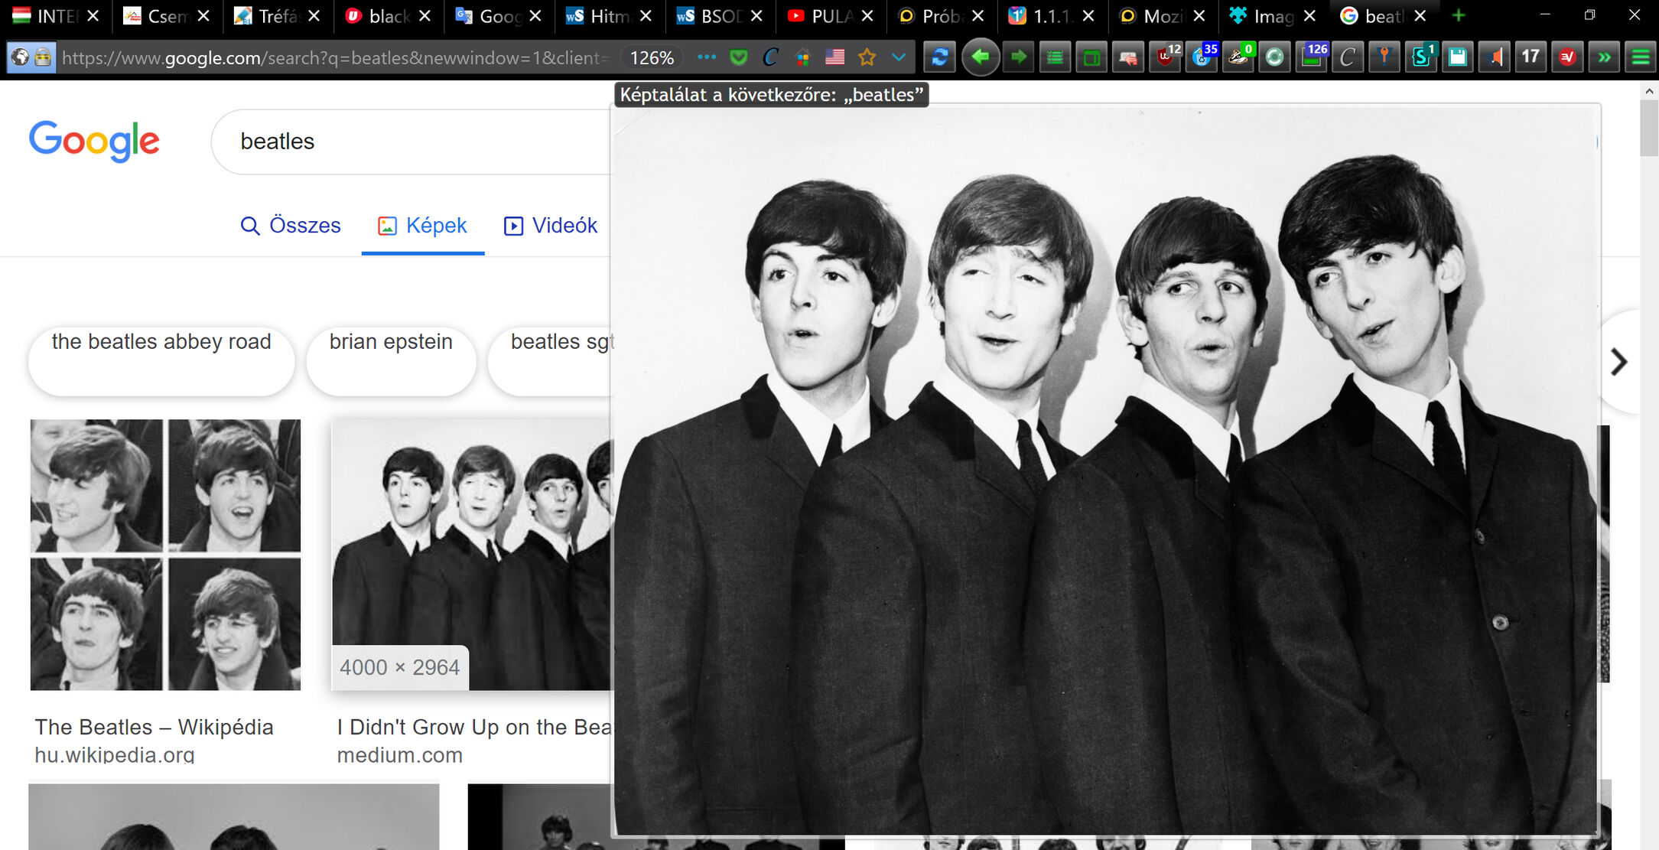Screen dimensions: 1659x850
Task: Switch to the Összes search tab
Action: click(x=290, y=226)
